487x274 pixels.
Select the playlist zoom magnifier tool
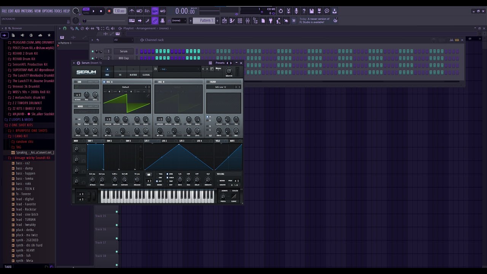(108, 28)
